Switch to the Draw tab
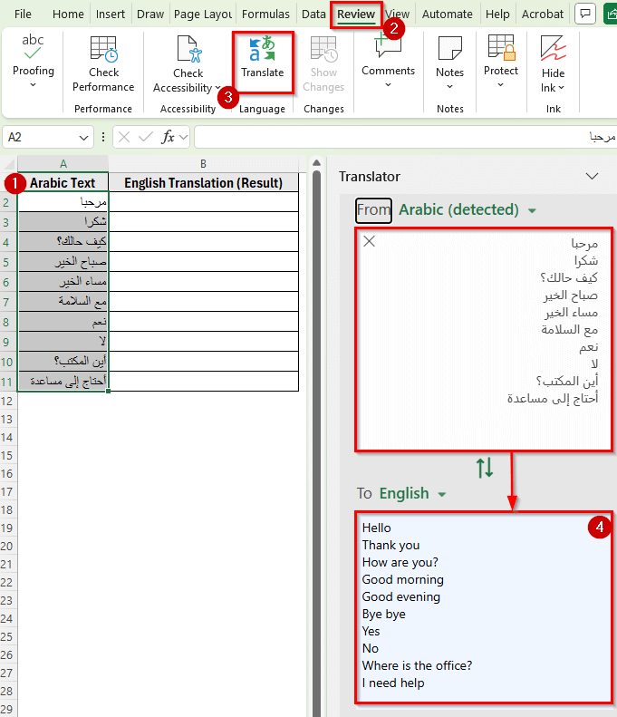This screenshot has width=617, height=717. (x=150, y=15)
